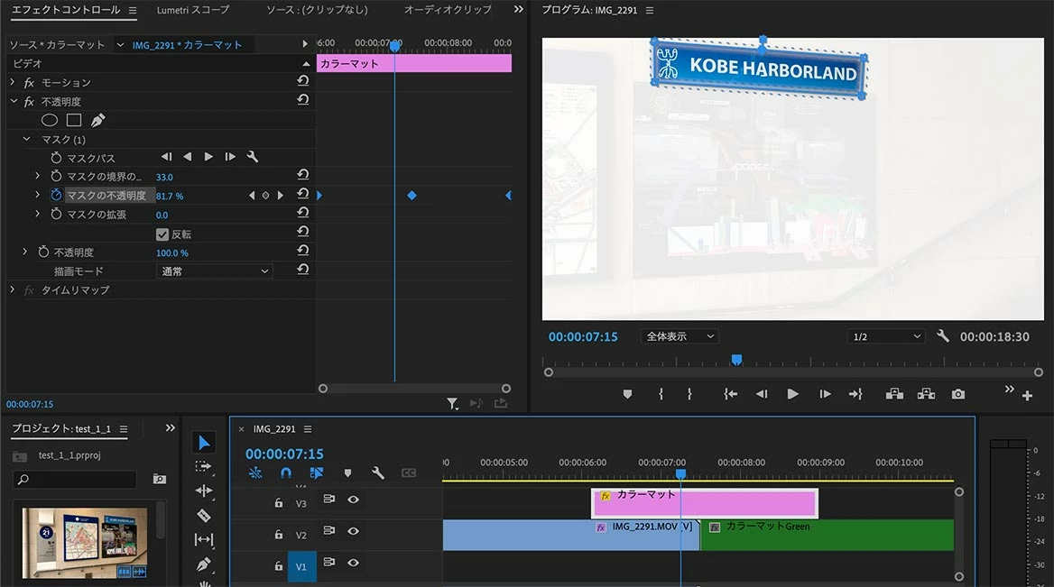Select the Selection tool arrow

(x=204, y=442)
